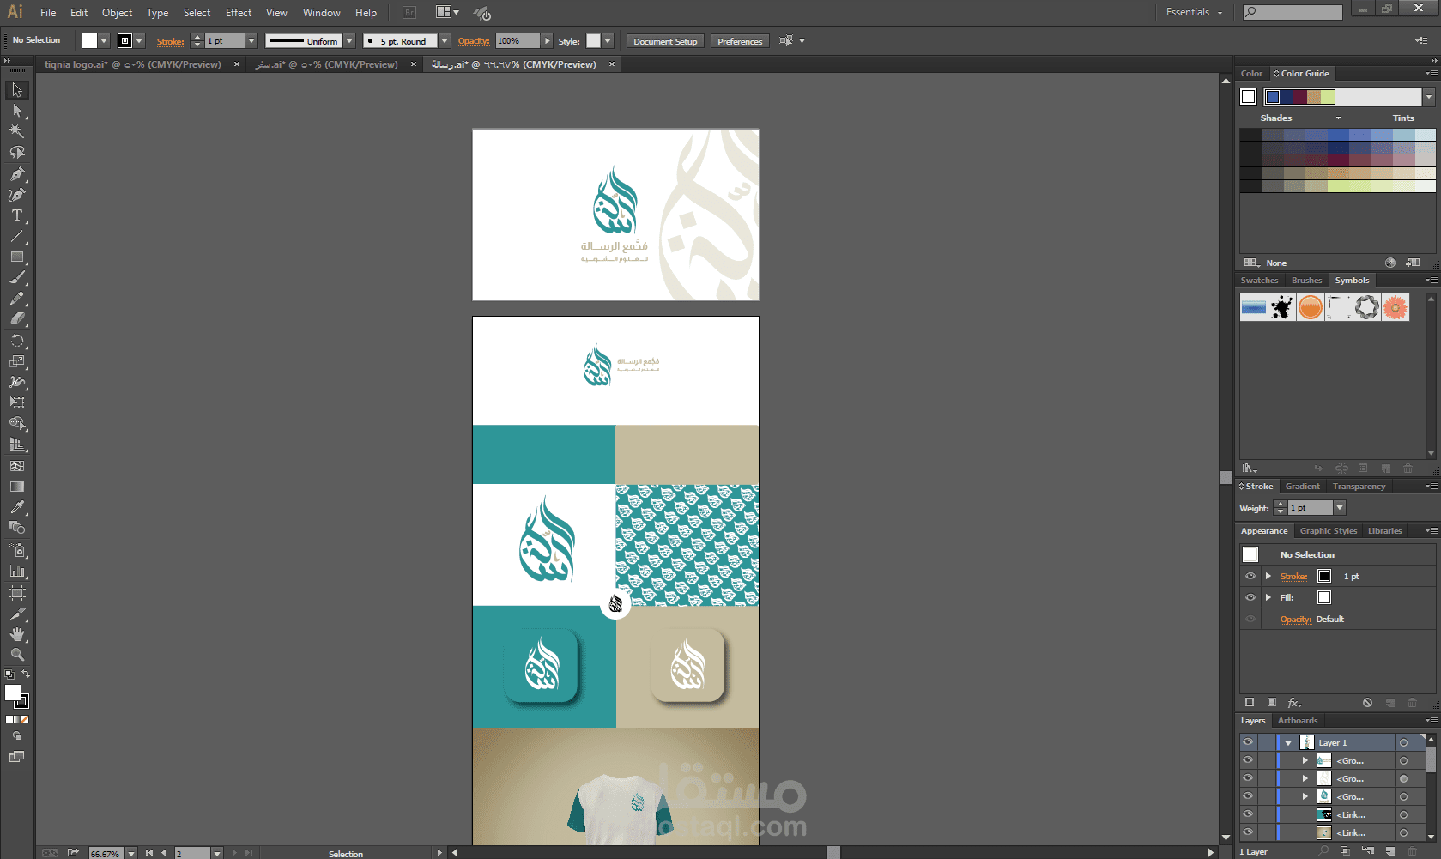This screenshot has height=859, width=1441.
Task: Select the Rotate tool
Action: [x=17, y=341]
